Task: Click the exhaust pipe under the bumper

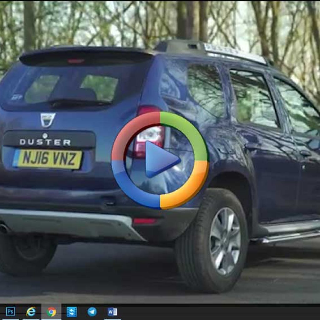Action: click(4, 229)
